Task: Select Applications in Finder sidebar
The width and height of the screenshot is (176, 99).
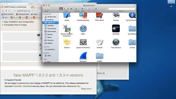Action: 50,23
